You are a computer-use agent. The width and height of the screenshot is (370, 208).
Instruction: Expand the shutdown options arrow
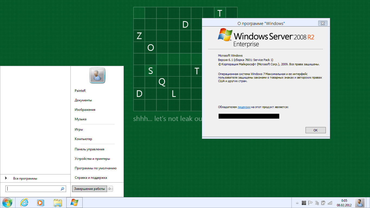point(110,189)
